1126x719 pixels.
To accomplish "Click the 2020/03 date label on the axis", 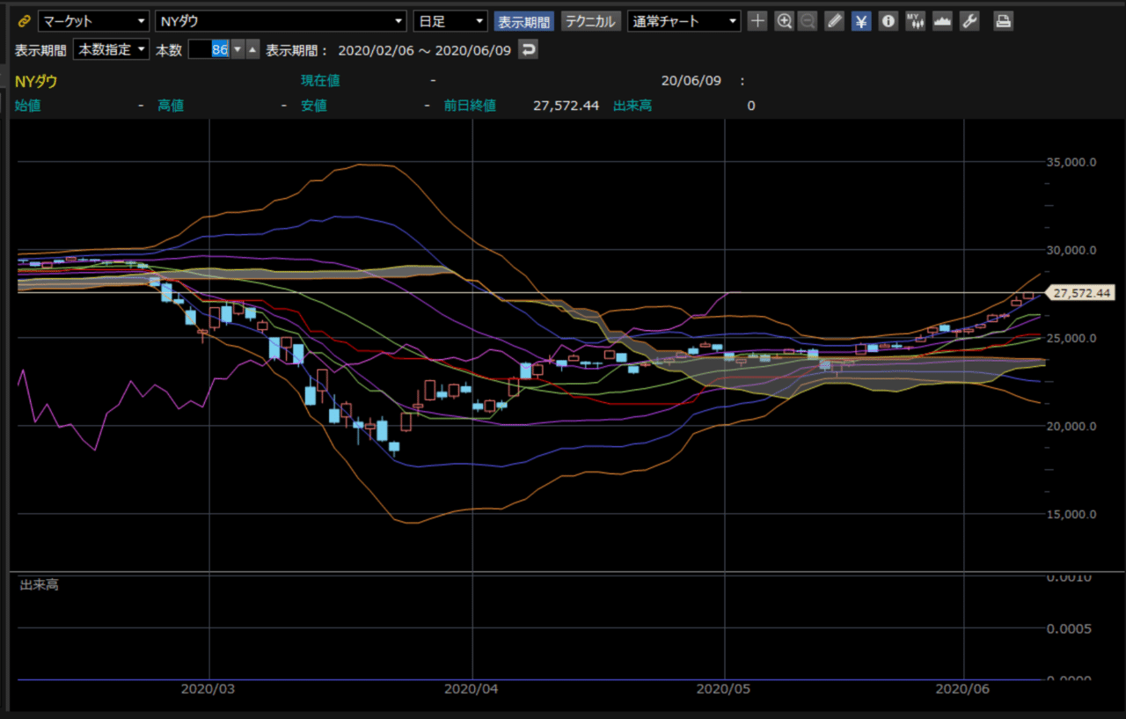I will 208,690.
